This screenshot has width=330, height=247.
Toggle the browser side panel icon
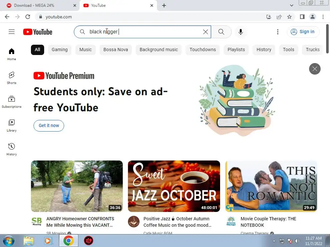point(302,17)
